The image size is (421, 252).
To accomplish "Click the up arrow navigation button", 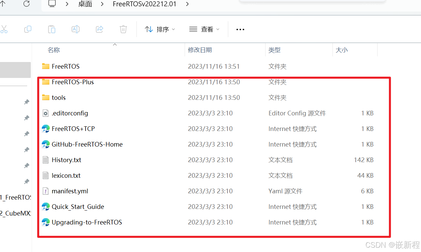I will (x=3, y=3).
